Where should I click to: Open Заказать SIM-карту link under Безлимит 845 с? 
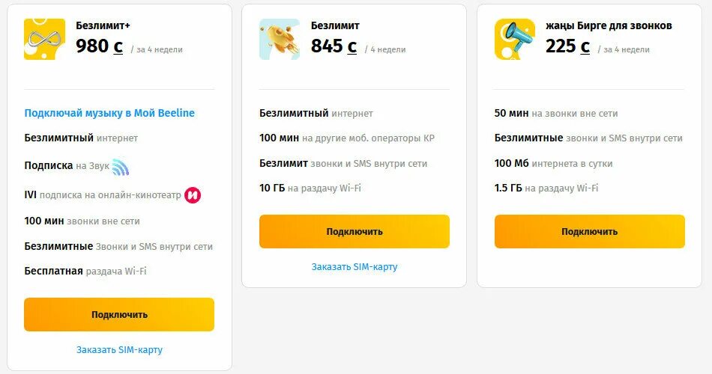coord(355,266)
